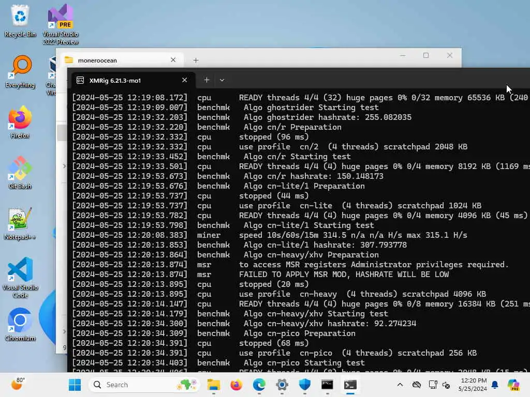Screen dimensions: 530x397
Task: Expand the upper File Explorer navigation chevron
Action: pyautogui.click(x=64, y=166)
